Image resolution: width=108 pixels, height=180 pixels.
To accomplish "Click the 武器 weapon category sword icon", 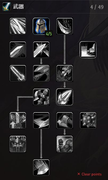I will [7, 7].
